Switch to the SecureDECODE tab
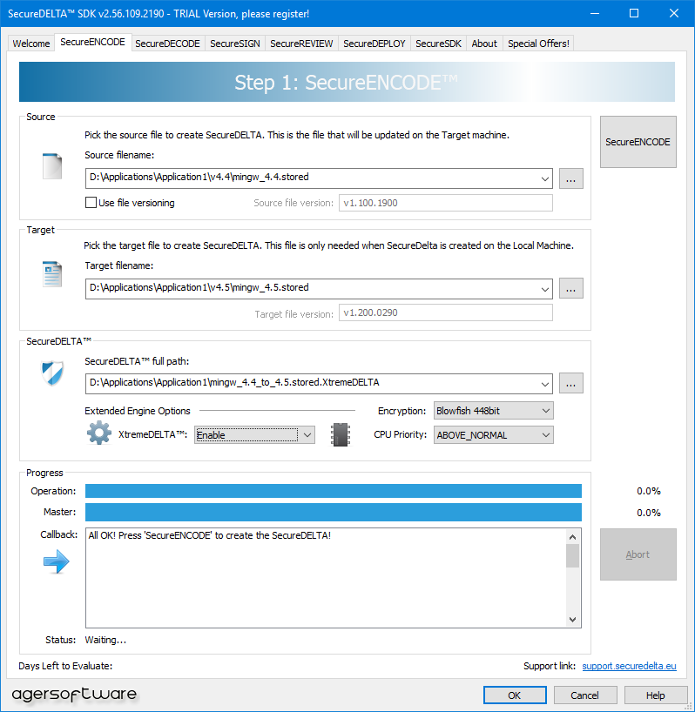The image size is (695, 712). tap(167, 44)
